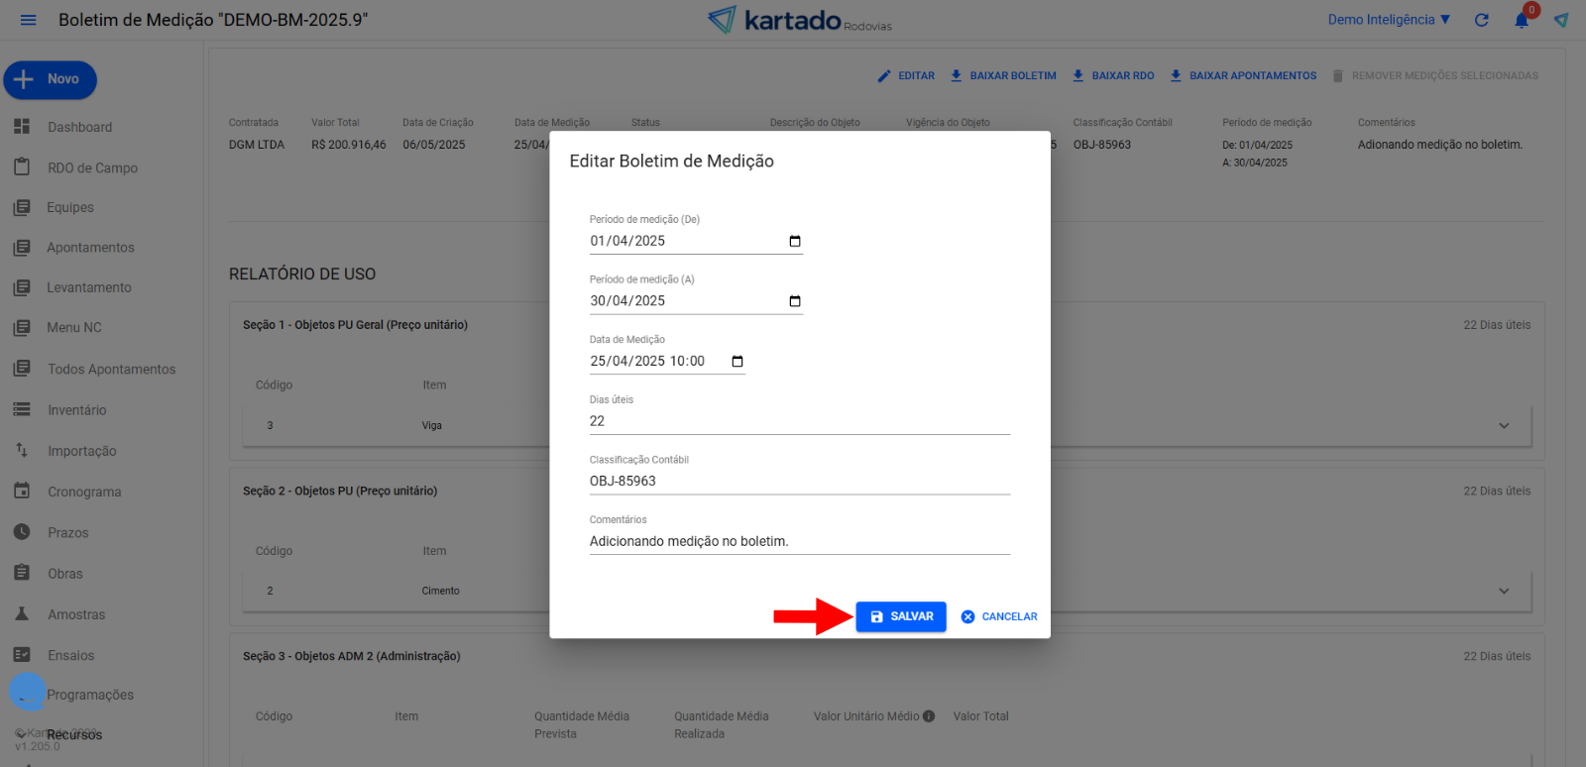
Task: Click the refresh icon in header
Action: click(x=1481, y=20)
